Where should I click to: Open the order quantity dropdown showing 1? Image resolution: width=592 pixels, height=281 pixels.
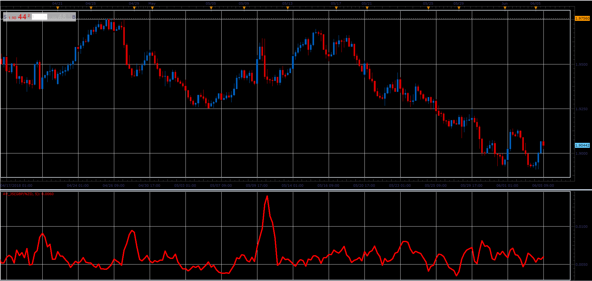[40, 17]
